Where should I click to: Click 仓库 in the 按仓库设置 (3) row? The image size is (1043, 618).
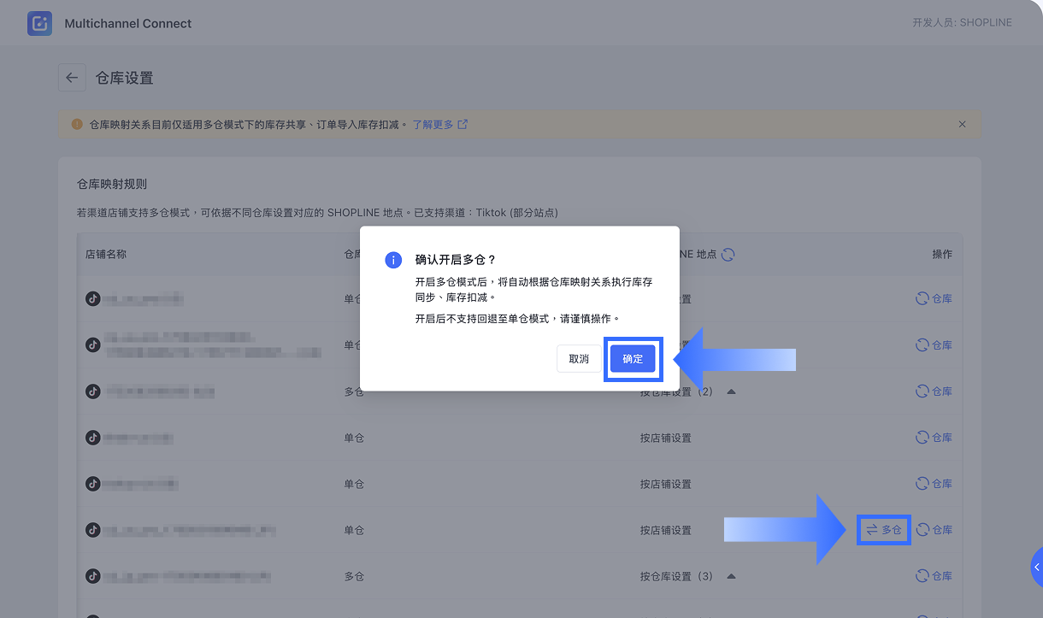coord(934,576)
